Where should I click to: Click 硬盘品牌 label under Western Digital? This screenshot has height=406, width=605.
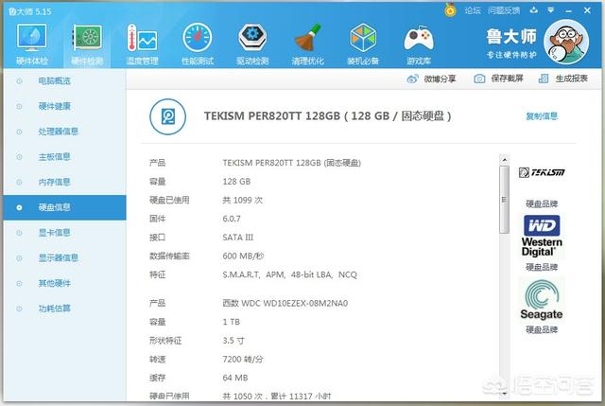(542, 267)
